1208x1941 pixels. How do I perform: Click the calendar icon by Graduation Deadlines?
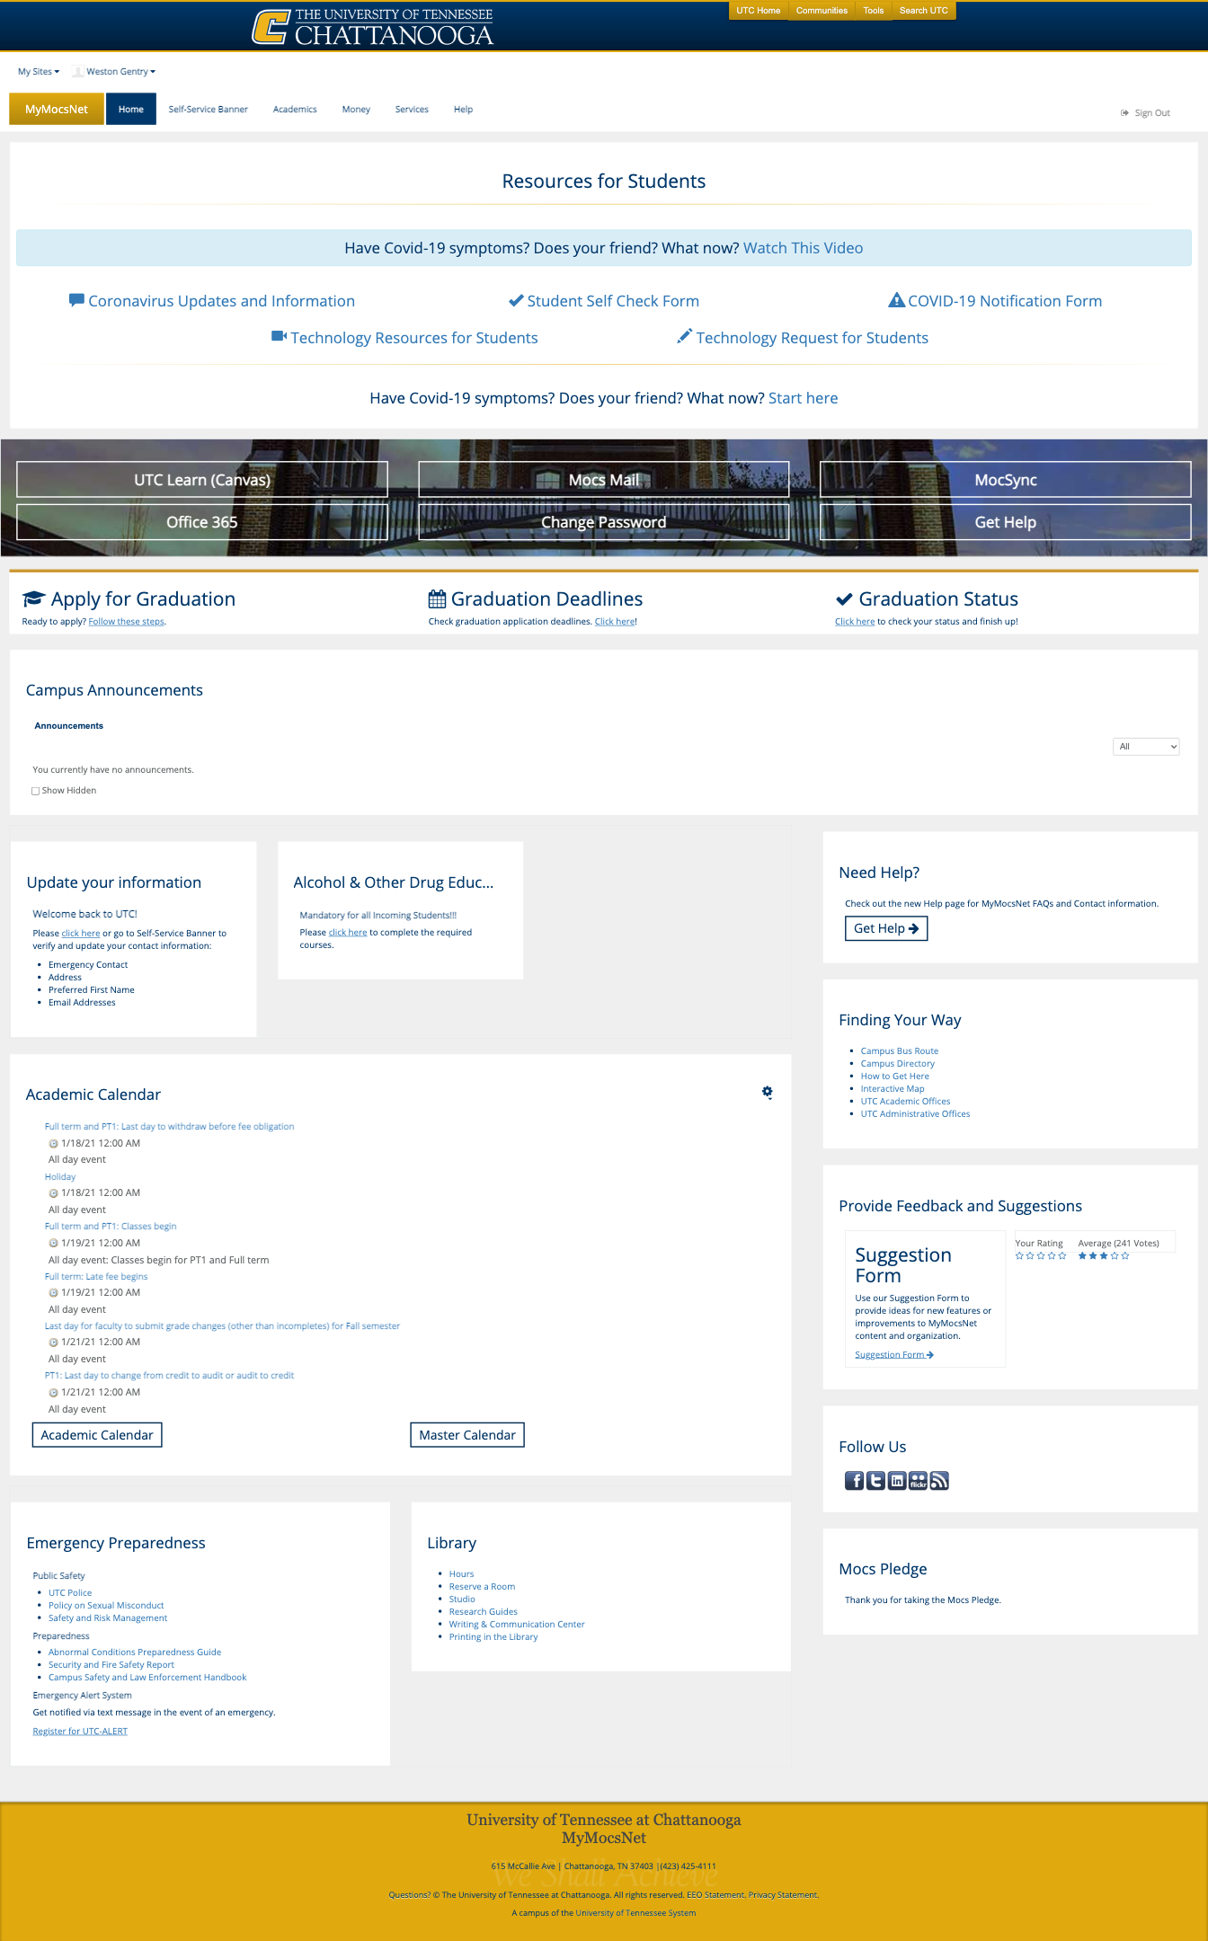tap(437, 598)
